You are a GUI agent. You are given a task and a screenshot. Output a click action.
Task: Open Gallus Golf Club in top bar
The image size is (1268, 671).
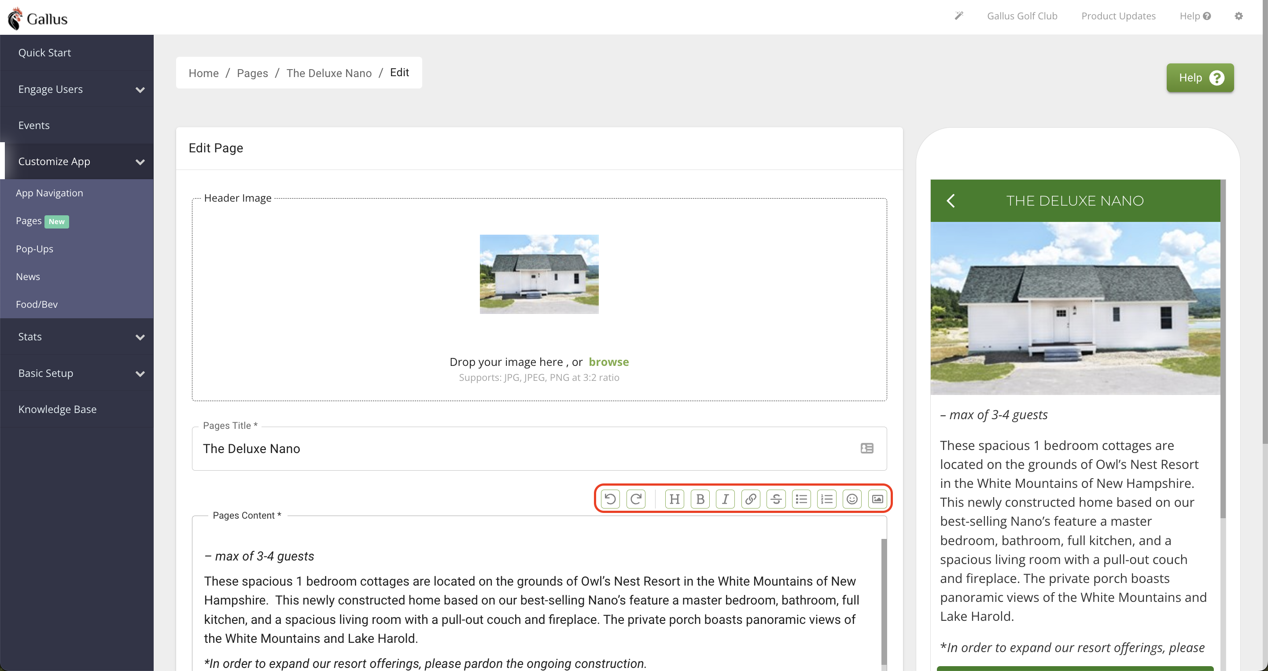(1022, 16)
